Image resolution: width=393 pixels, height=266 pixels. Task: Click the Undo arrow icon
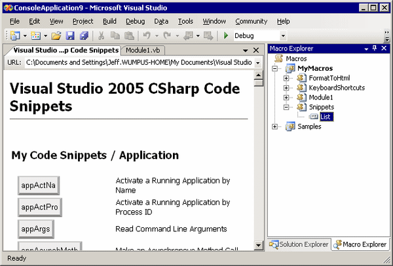click(x=147, y=36)
